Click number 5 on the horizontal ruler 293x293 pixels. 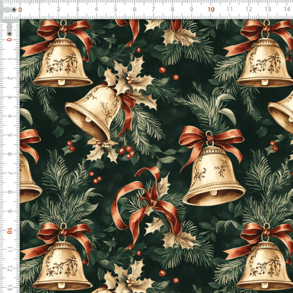(115, 9)
